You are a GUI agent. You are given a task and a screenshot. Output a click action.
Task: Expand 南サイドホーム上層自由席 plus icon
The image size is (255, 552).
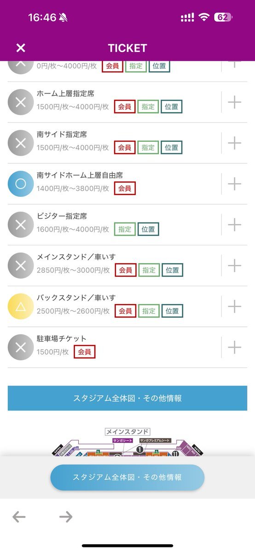coord(235,184)
